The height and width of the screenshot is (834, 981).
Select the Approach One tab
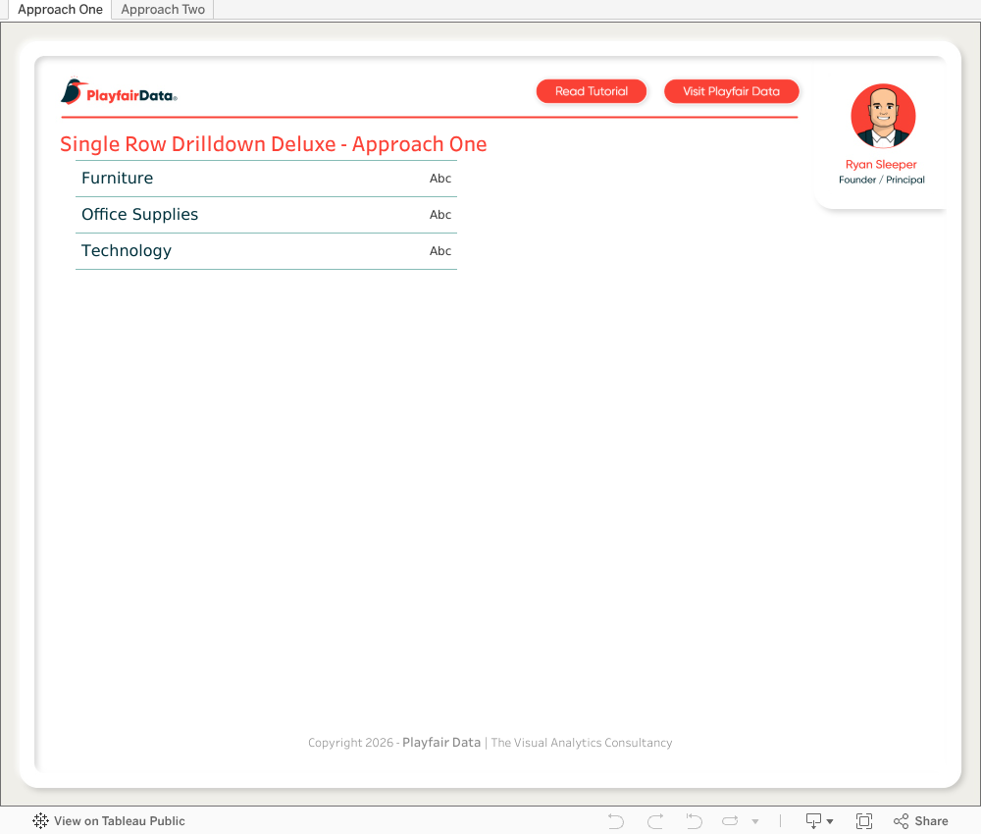point(60,10)
